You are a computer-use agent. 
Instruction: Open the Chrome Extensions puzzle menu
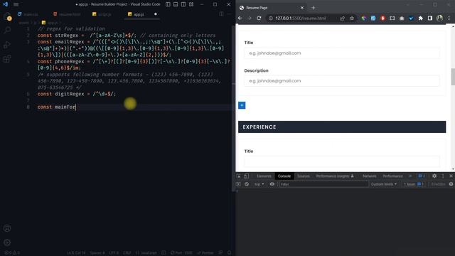(x=420, y=18)
